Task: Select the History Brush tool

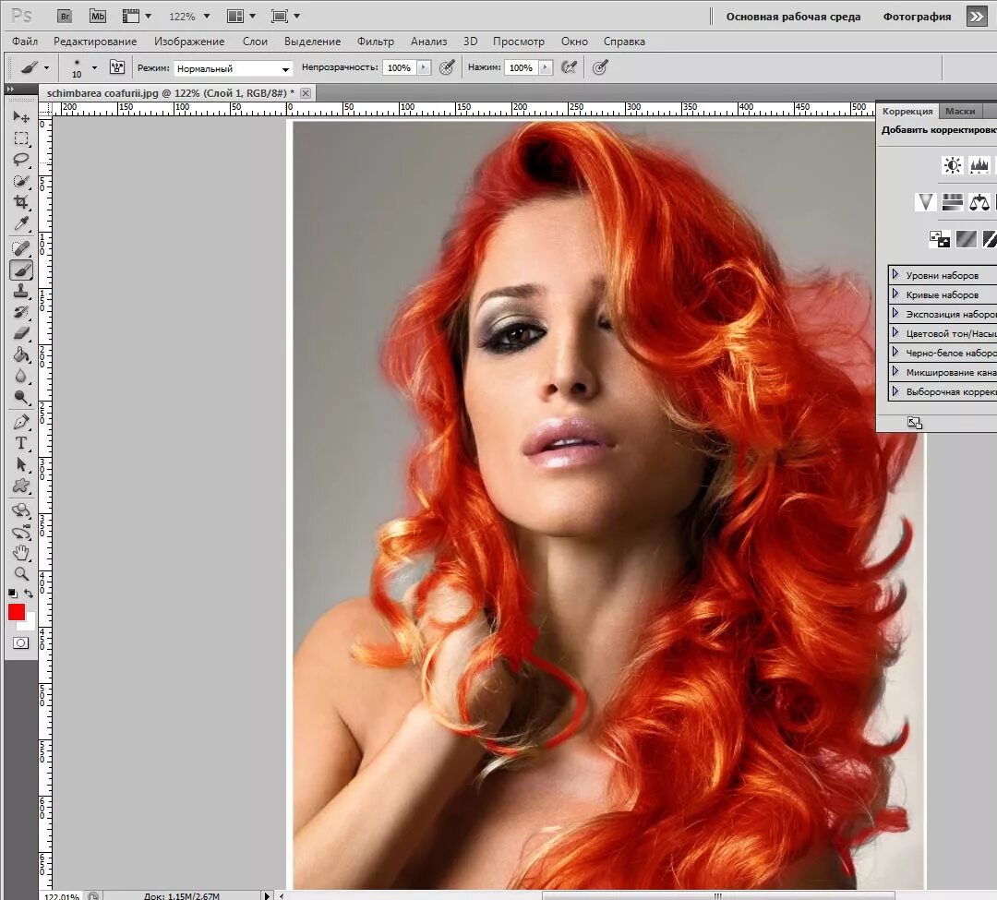Action: tap(21, 312)
